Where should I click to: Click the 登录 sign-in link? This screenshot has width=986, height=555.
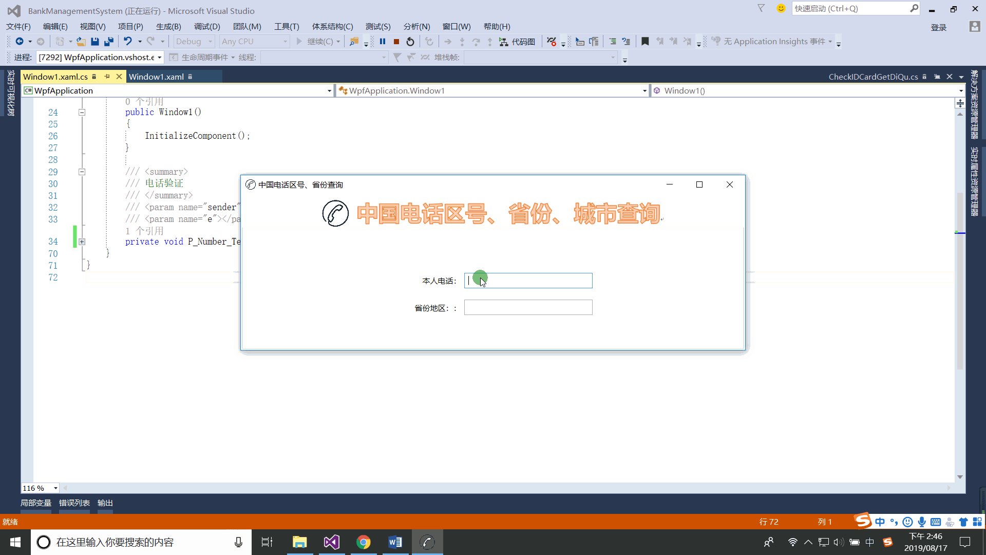938,27
